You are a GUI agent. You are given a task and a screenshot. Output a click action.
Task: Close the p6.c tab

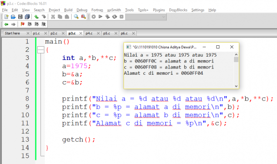[134, 33]
